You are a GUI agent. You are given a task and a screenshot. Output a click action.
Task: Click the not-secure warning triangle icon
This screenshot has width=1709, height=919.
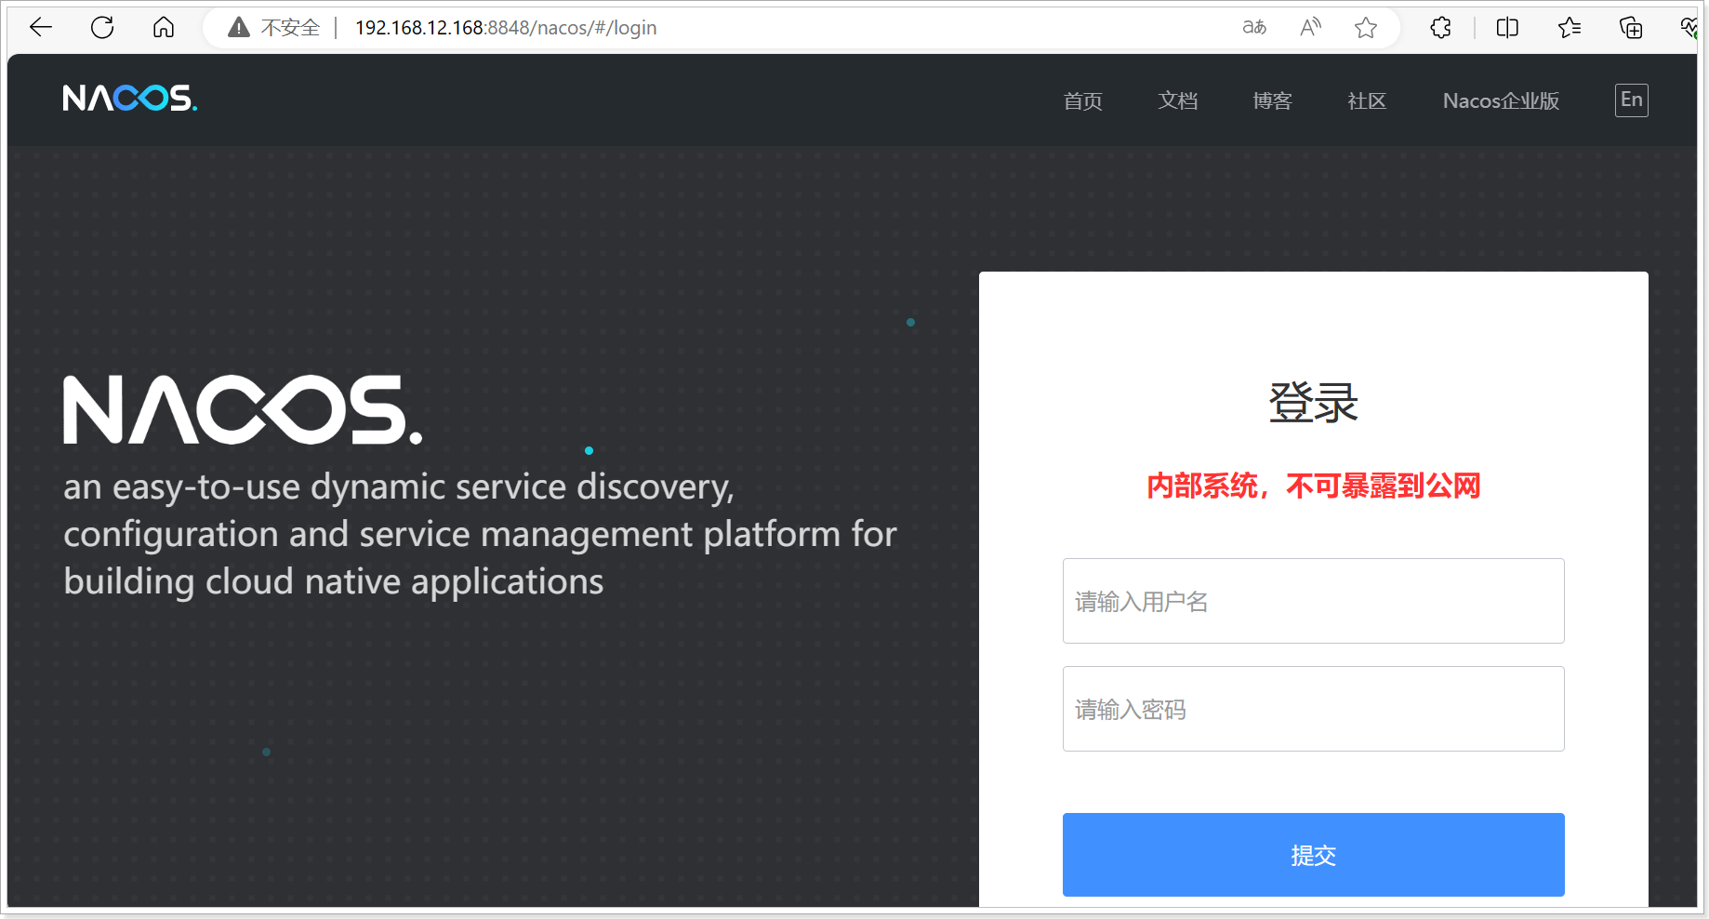(239, 28)
